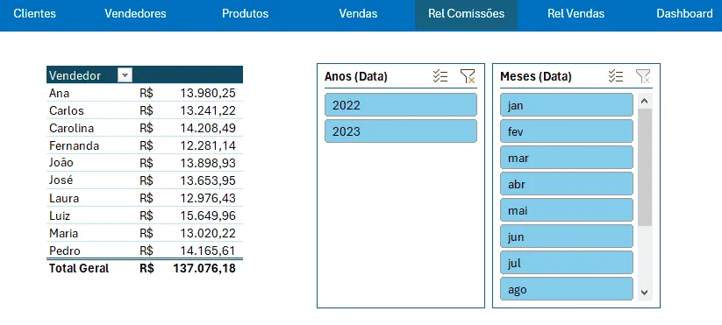This screenshot has width=722, height=325.
Task: Clear filter on Anos (Data) slicer
Action: click(x=468, y=76)
